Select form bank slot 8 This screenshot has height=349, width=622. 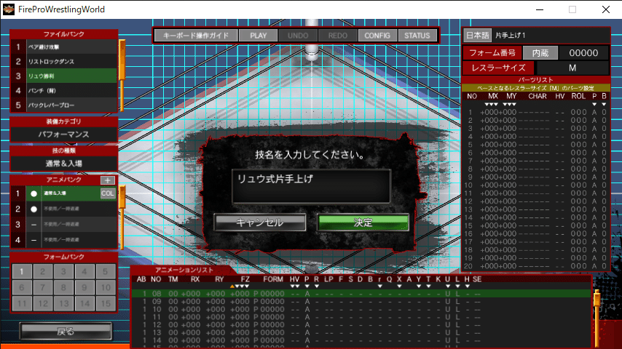(x=63, y=287)
